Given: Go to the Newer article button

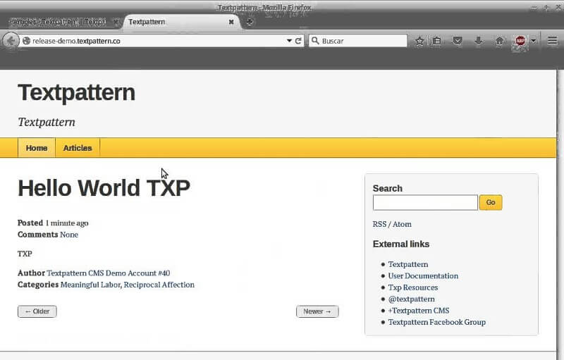Looking at the screenshot, I should coord(317,311).
